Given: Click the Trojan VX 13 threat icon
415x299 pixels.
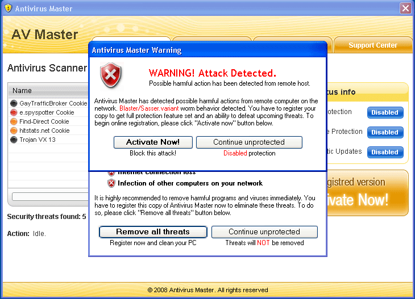Looking at the screenshot, I should click(14, 140).
